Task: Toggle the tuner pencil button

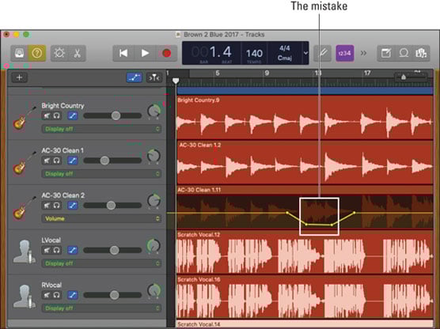Action: 322,53
